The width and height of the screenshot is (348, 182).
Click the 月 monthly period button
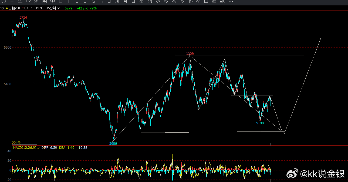pyautogui.click(x=125, y=2)
